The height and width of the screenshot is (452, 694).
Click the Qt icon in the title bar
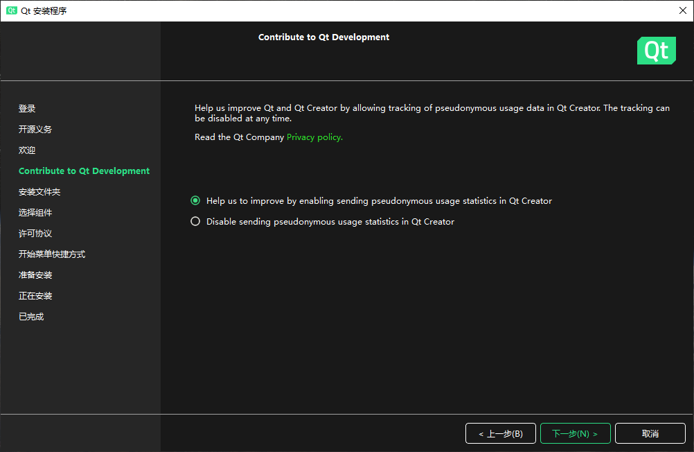click(11, 10)
